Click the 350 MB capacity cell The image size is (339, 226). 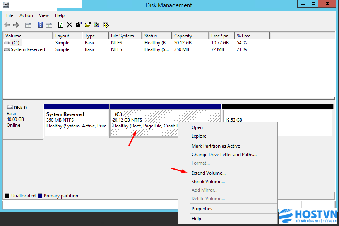[x=181, y=49]
